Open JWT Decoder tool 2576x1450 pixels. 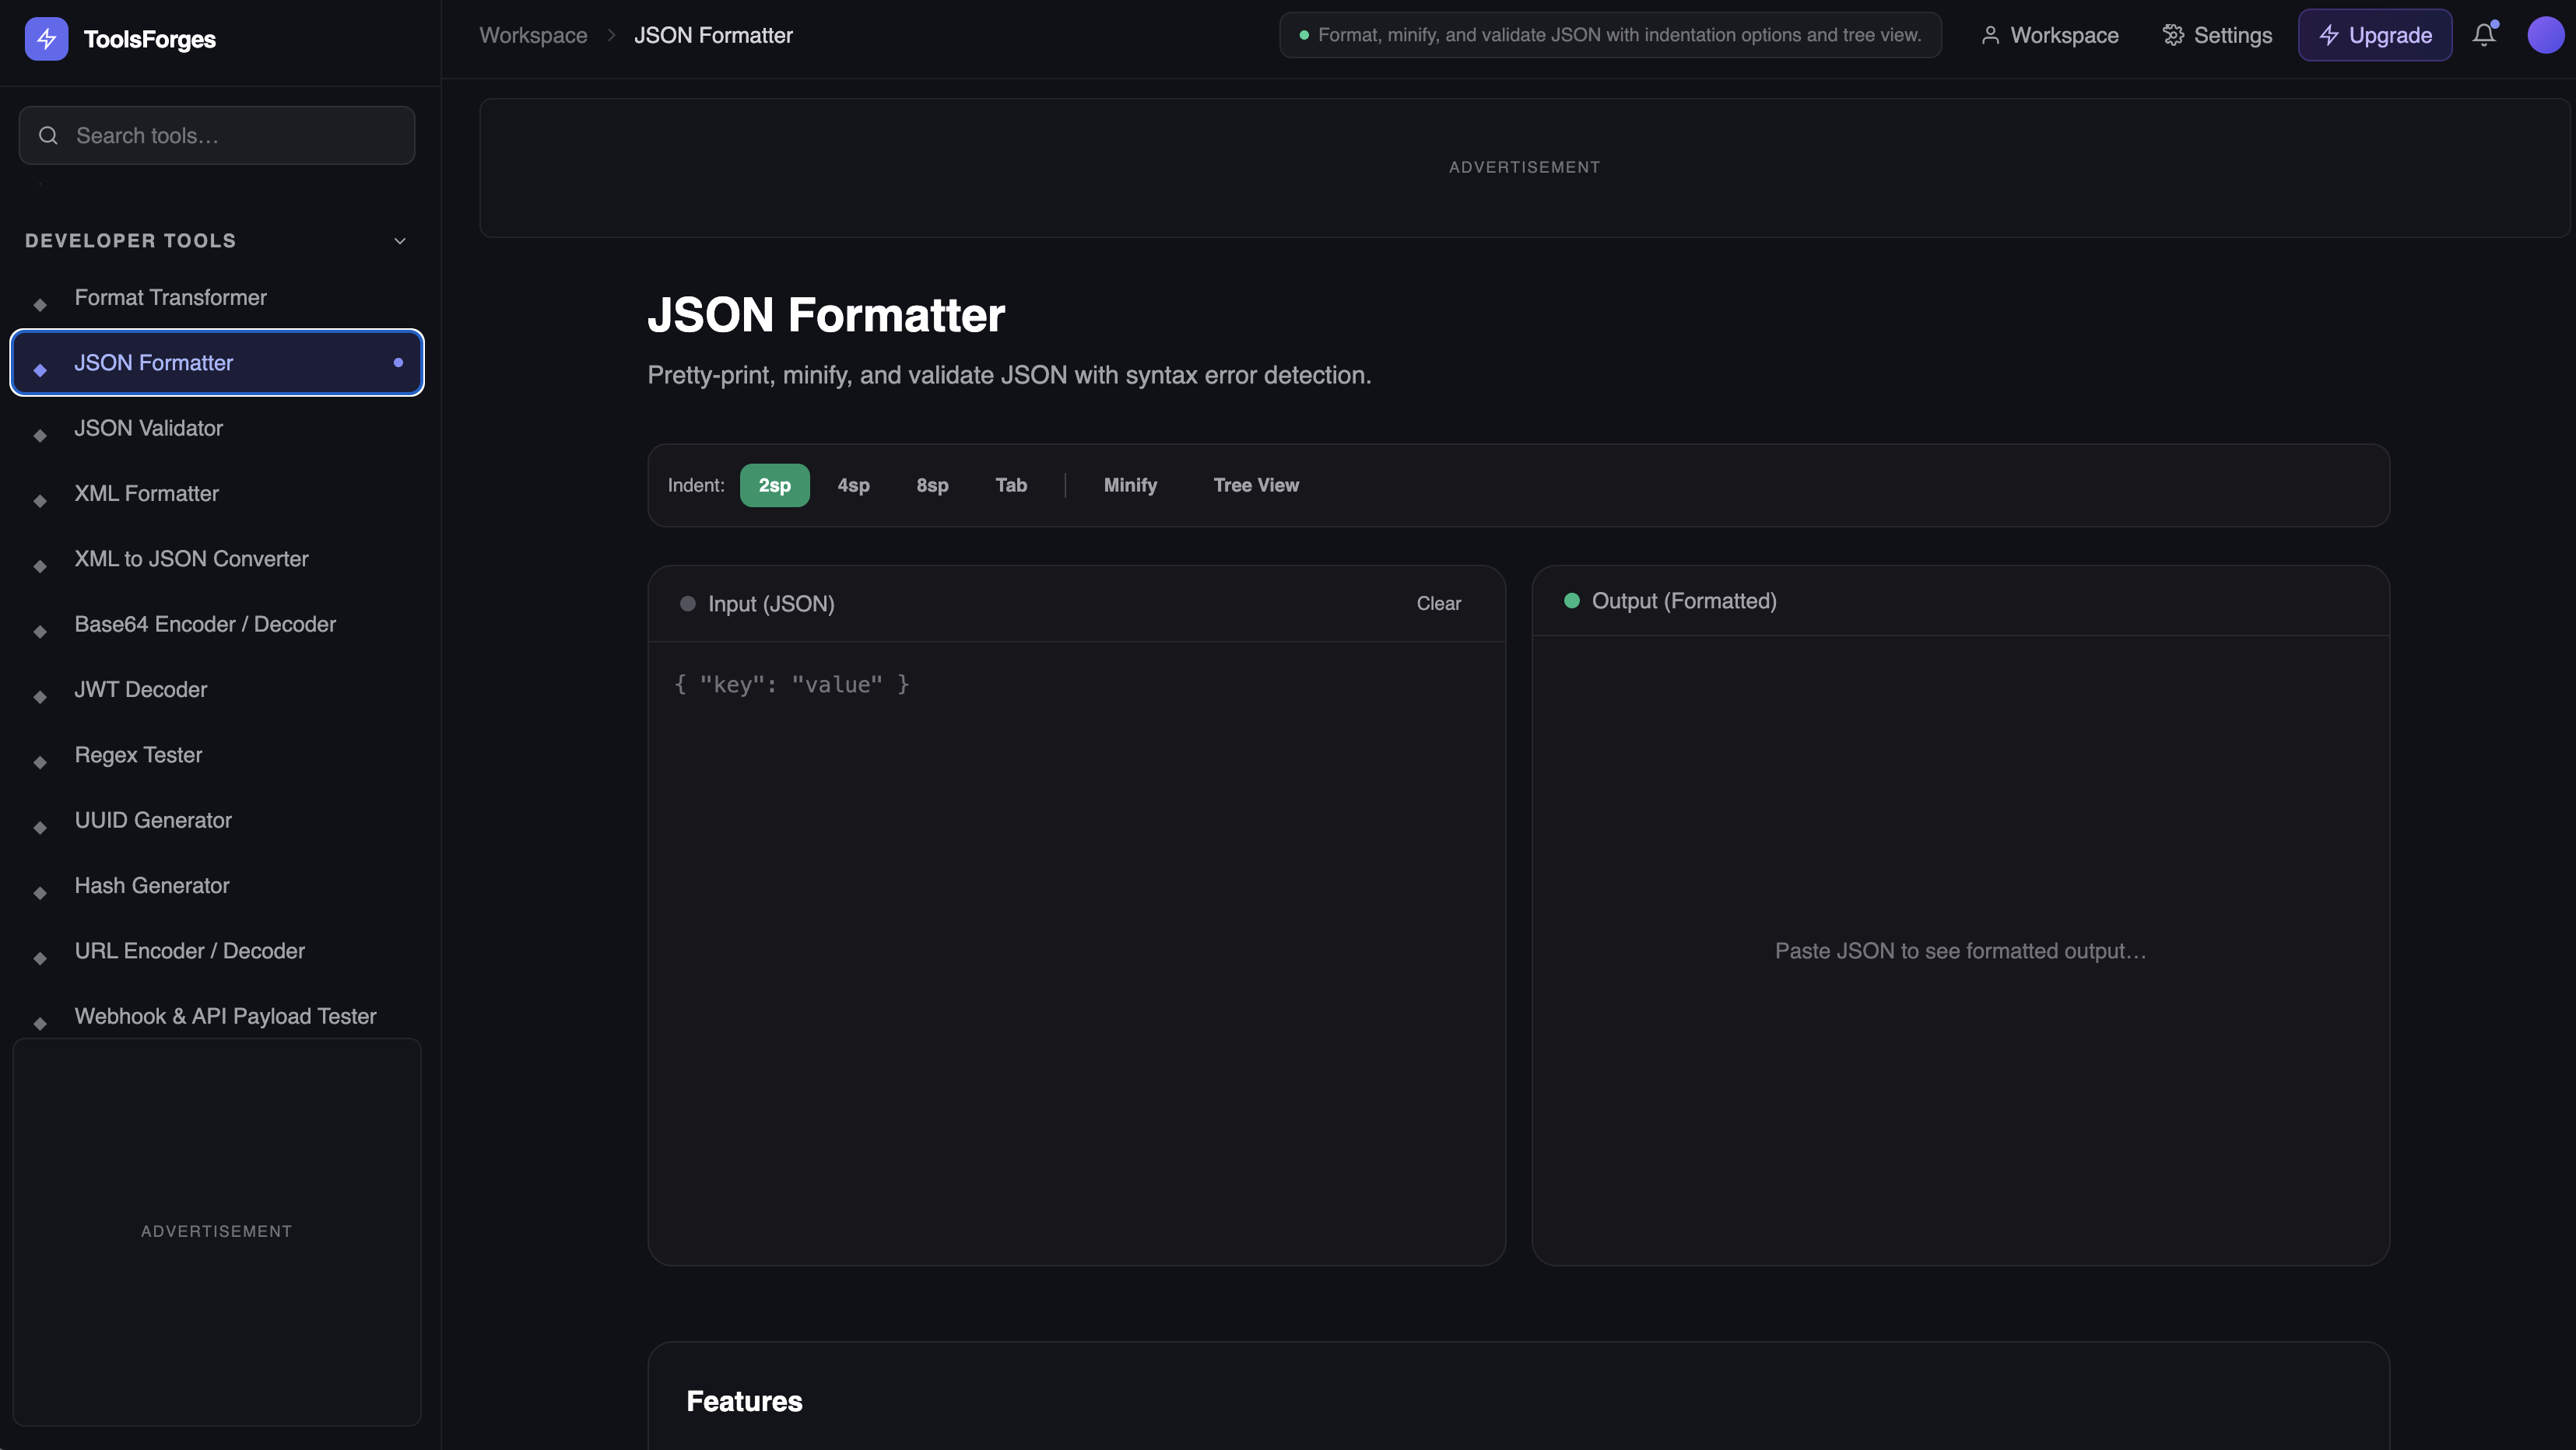(x=217, y=689)
